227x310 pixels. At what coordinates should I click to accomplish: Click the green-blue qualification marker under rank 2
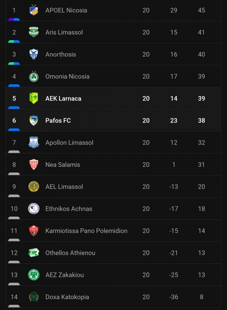pyautogui.click(x=14, y=42)
